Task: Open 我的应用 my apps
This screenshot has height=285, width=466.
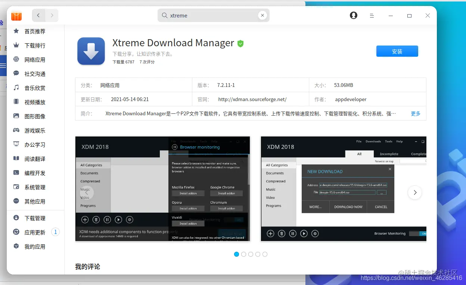Action: [35, 247]
